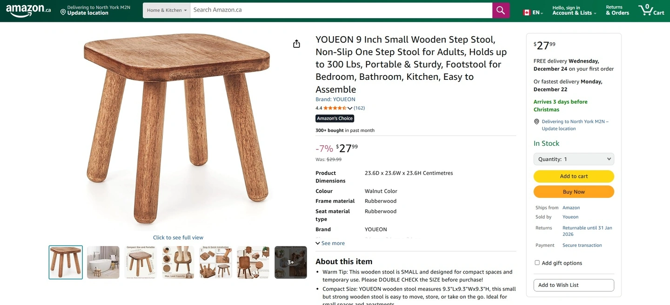Open Returns & Orders

(617, 10)
